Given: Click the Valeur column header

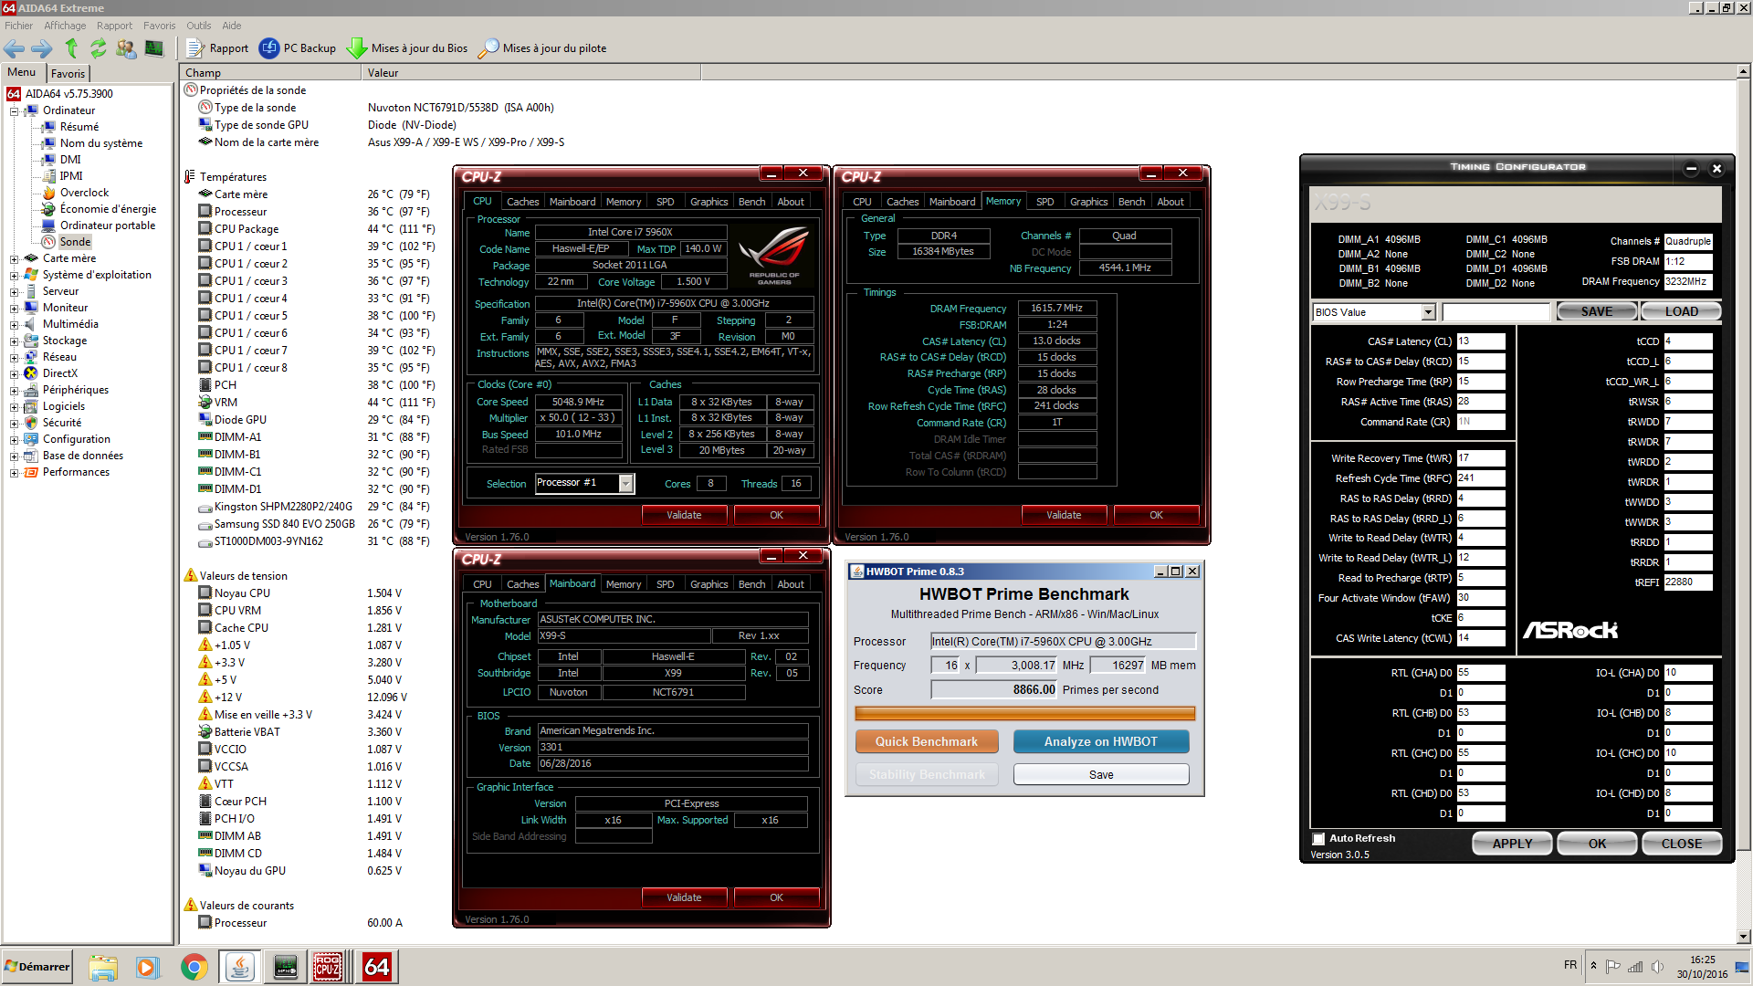Looking at the screenshot, I should click(x=531, y=73).
